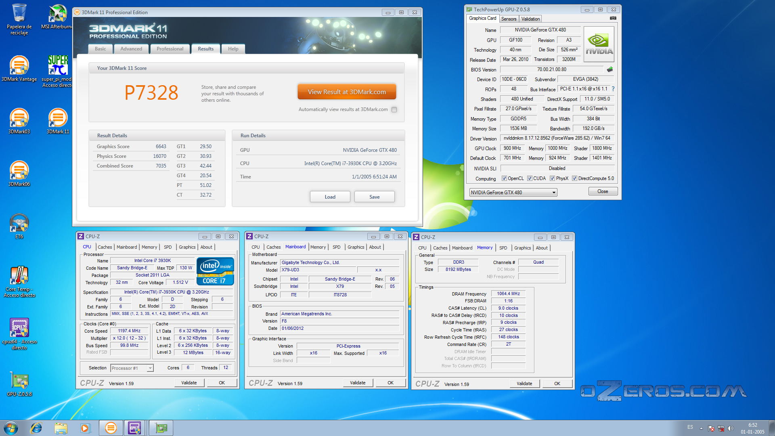Launch Internet Explorer from taskbar

coord(36,428)
